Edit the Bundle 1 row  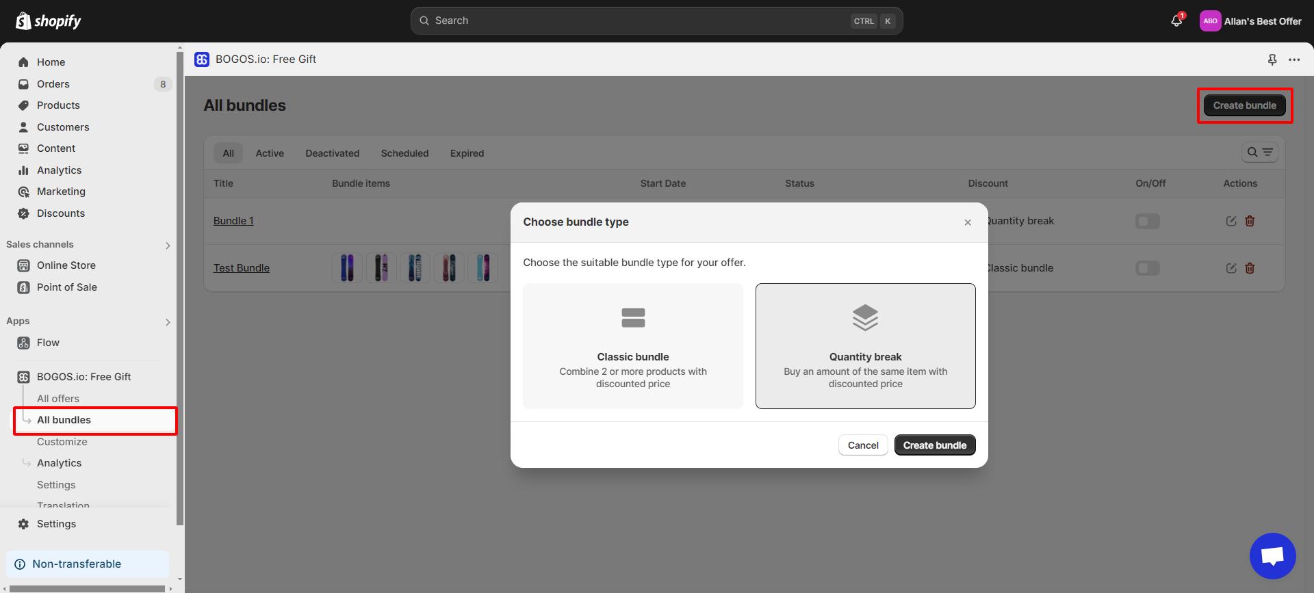pyautogui.click(x=1231, y=221)
